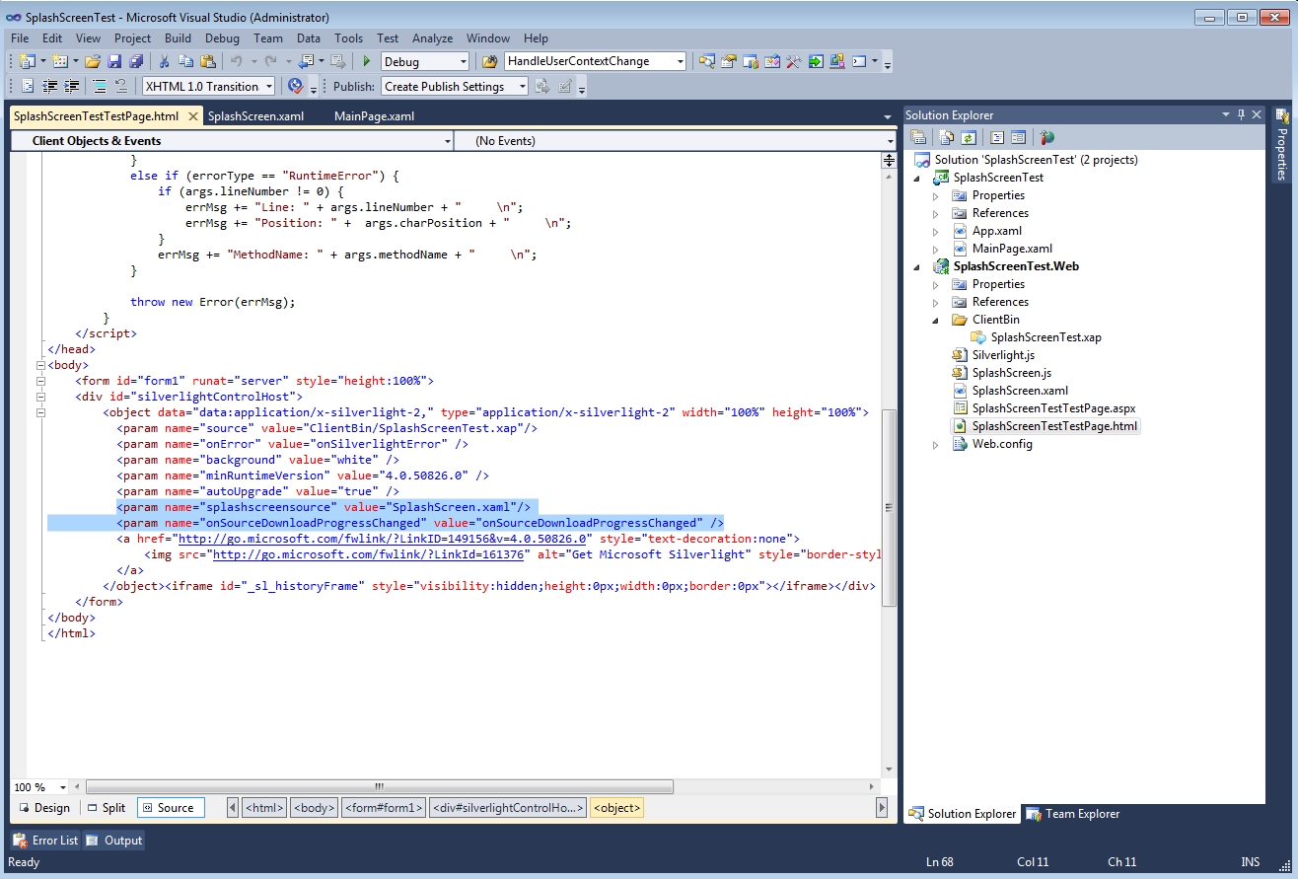Click Refresh icon in Solution Explorer toolbar
The image size is (1298, 879).
(969, 138)
